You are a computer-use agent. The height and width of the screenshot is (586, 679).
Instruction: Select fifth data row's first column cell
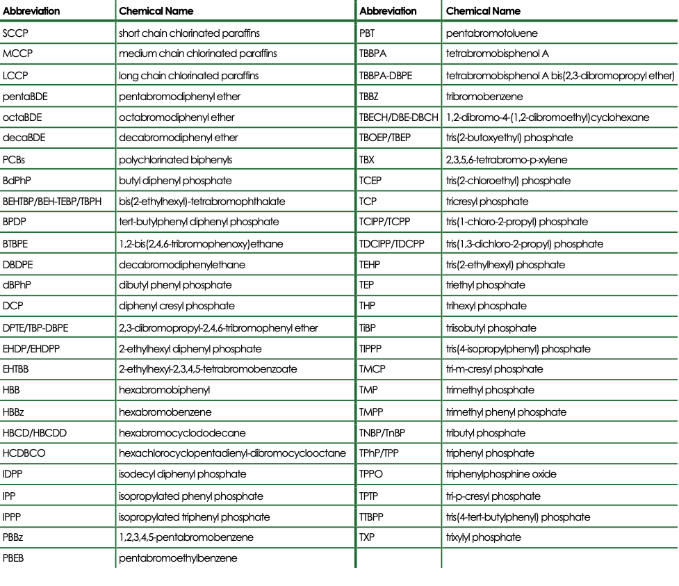pos(57,117)
